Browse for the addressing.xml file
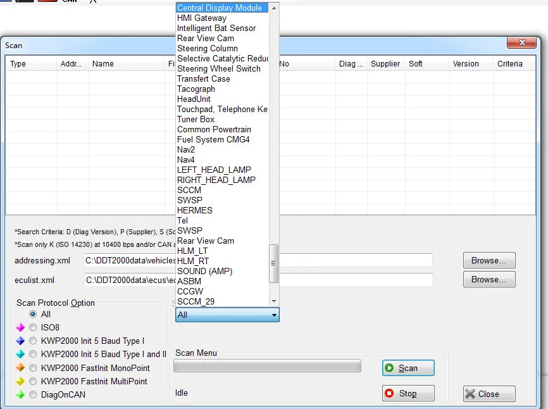Screen dimensions: 548x409 pyautogui.click(x=489, y=260)
